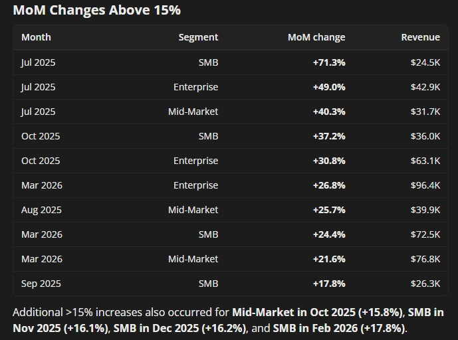Image resolution: width=458 pixels, height=340 pixels.
Task: Click the $96.4K revenue value
Action: (x=425, y=185)
